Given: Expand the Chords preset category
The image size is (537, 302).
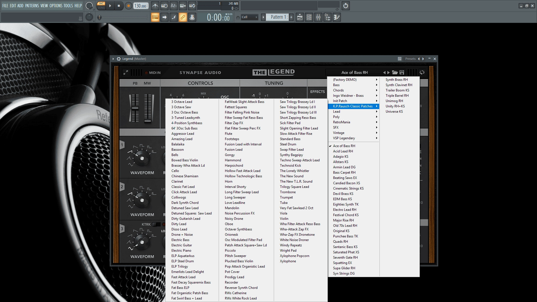Looking at the screenshot, I should [354, 90].
